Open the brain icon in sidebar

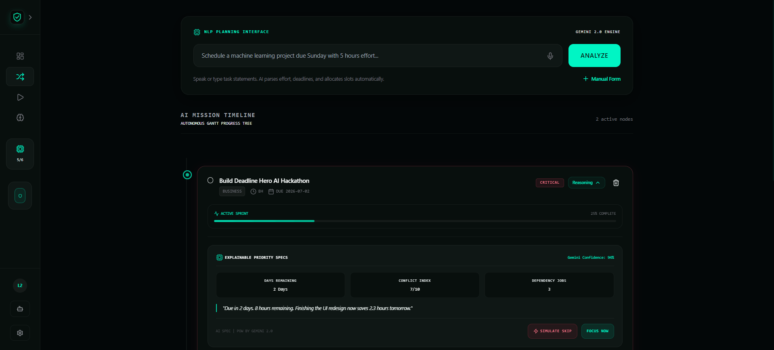click(x=20, y=117)
